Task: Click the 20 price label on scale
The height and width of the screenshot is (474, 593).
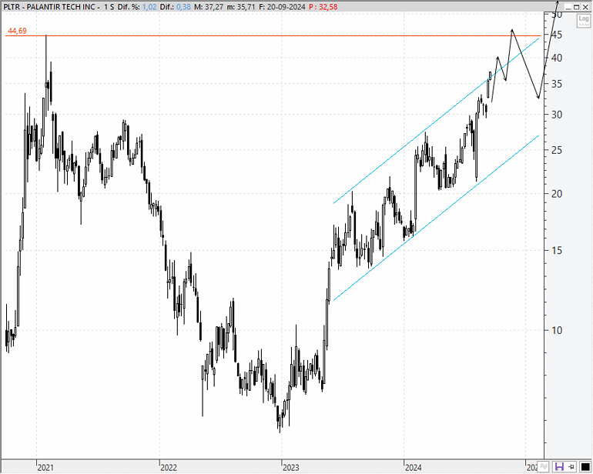Action: tap(557, 194)
